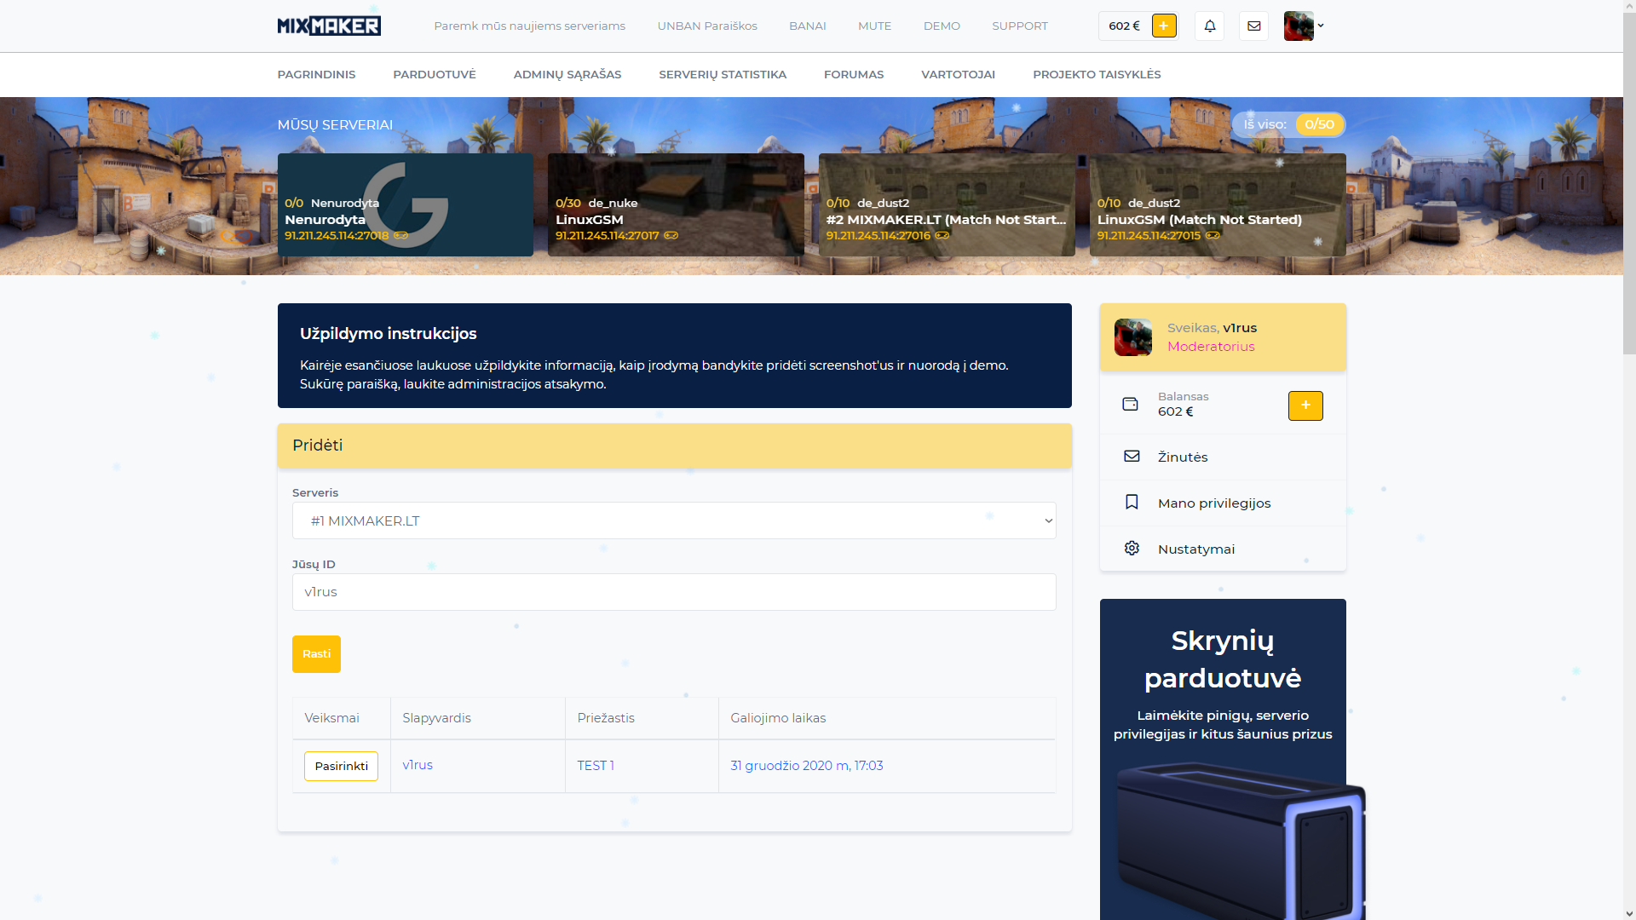
Task: Click the bookmark icon beside Mano privilegijos
Action: (1132, 503)
